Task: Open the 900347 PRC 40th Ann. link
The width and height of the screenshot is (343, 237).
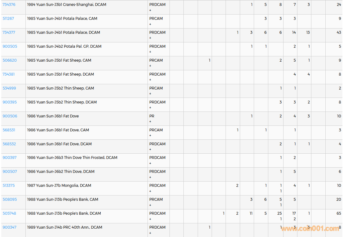Action: [10, 227]
